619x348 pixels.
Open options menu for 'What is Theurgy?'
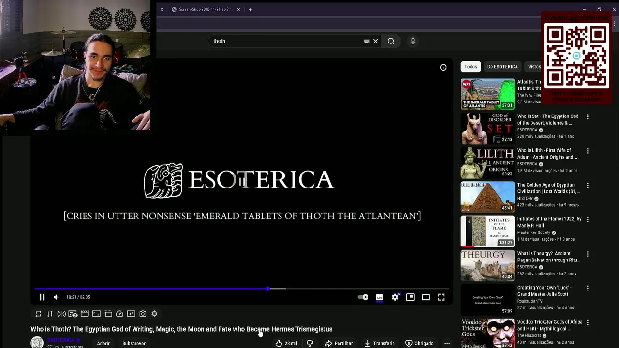588,254
